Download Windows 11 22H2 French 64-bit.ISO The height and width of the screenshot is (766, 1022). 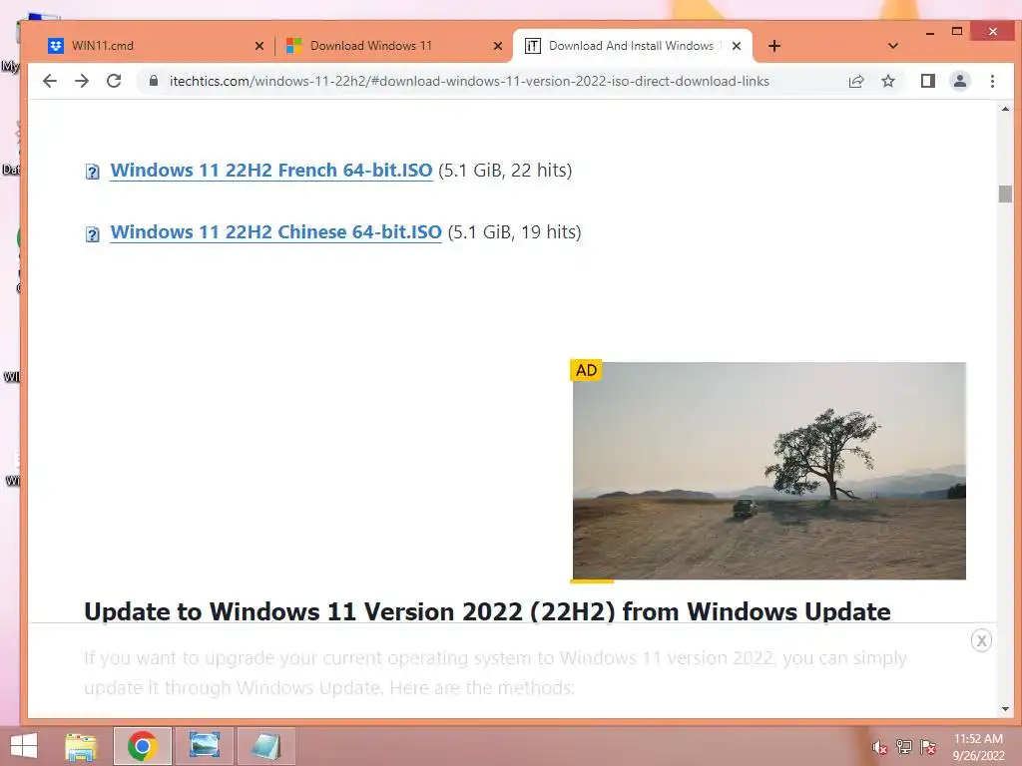click(x=271, y=170)
